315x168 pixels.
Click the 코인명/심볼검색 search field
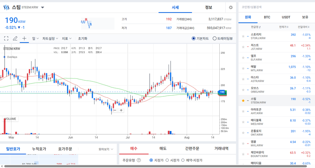click(x=277, y=7)
